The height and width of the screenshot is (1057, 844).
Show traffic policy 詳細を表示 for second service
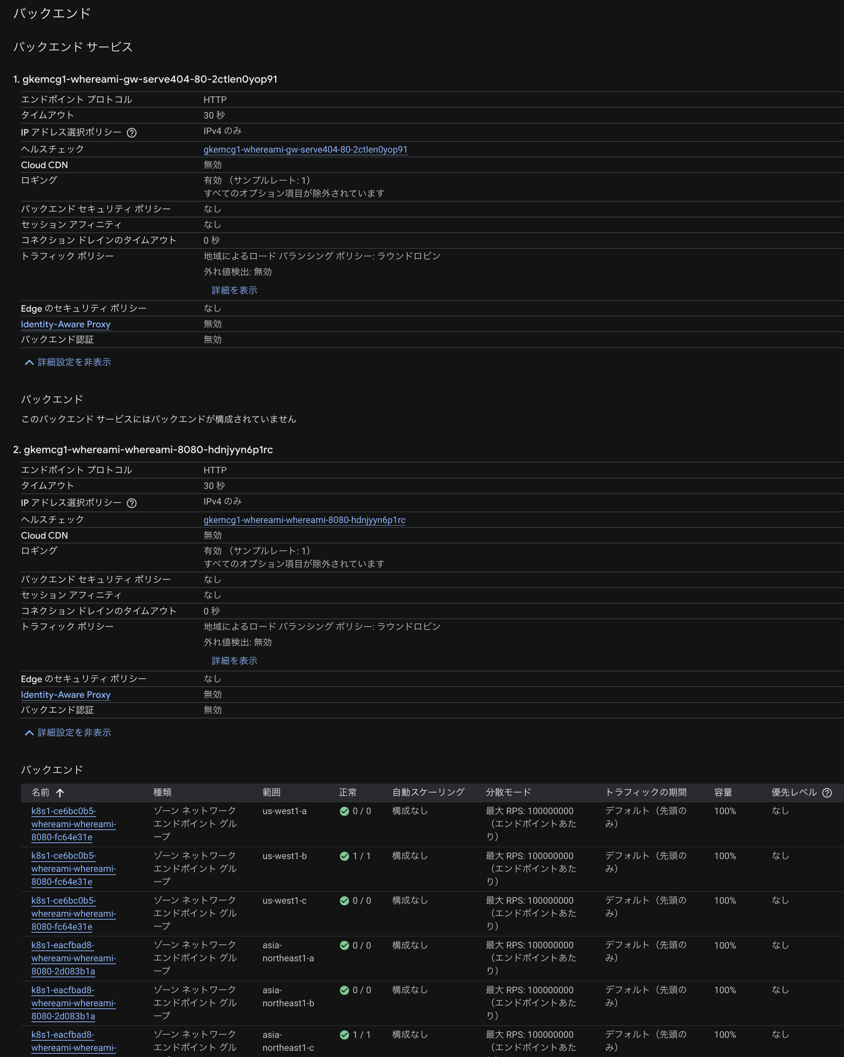pyautogui.click(x=234, y=661)
